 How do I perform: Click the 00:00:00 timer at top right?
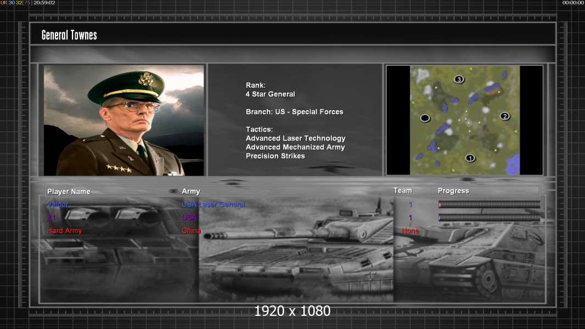click(x=573, y=3)
